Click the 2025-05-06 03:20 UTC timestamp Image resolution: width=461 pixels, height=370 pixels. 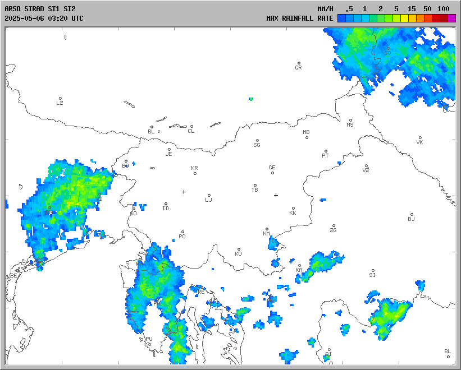[x=44, y=18]
